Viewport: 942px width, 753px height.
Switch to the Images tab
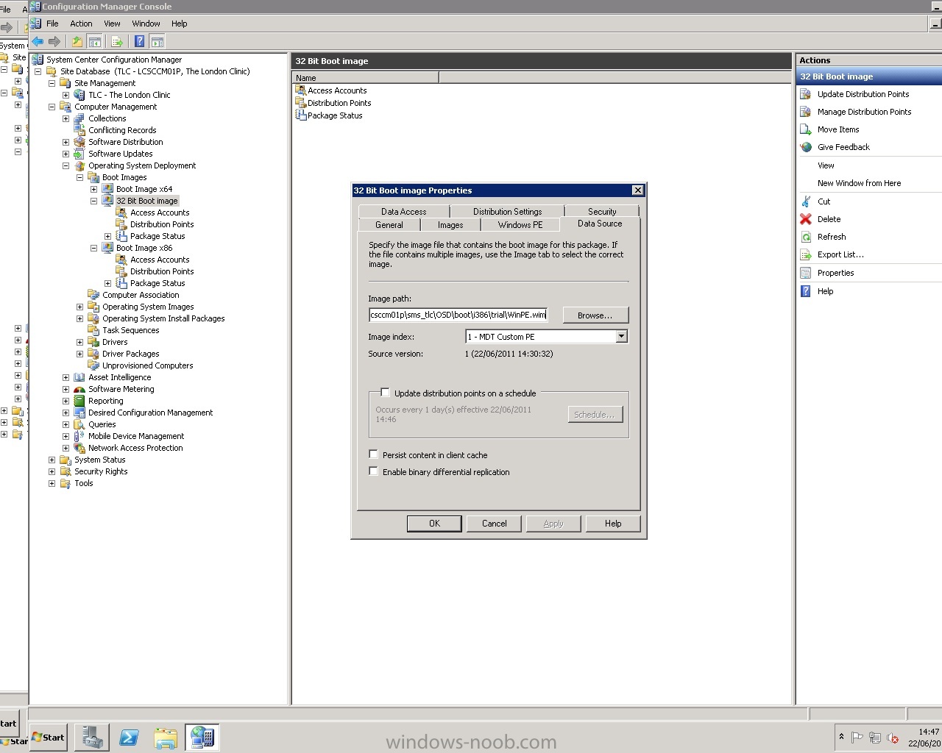click(x=450, y=225)
